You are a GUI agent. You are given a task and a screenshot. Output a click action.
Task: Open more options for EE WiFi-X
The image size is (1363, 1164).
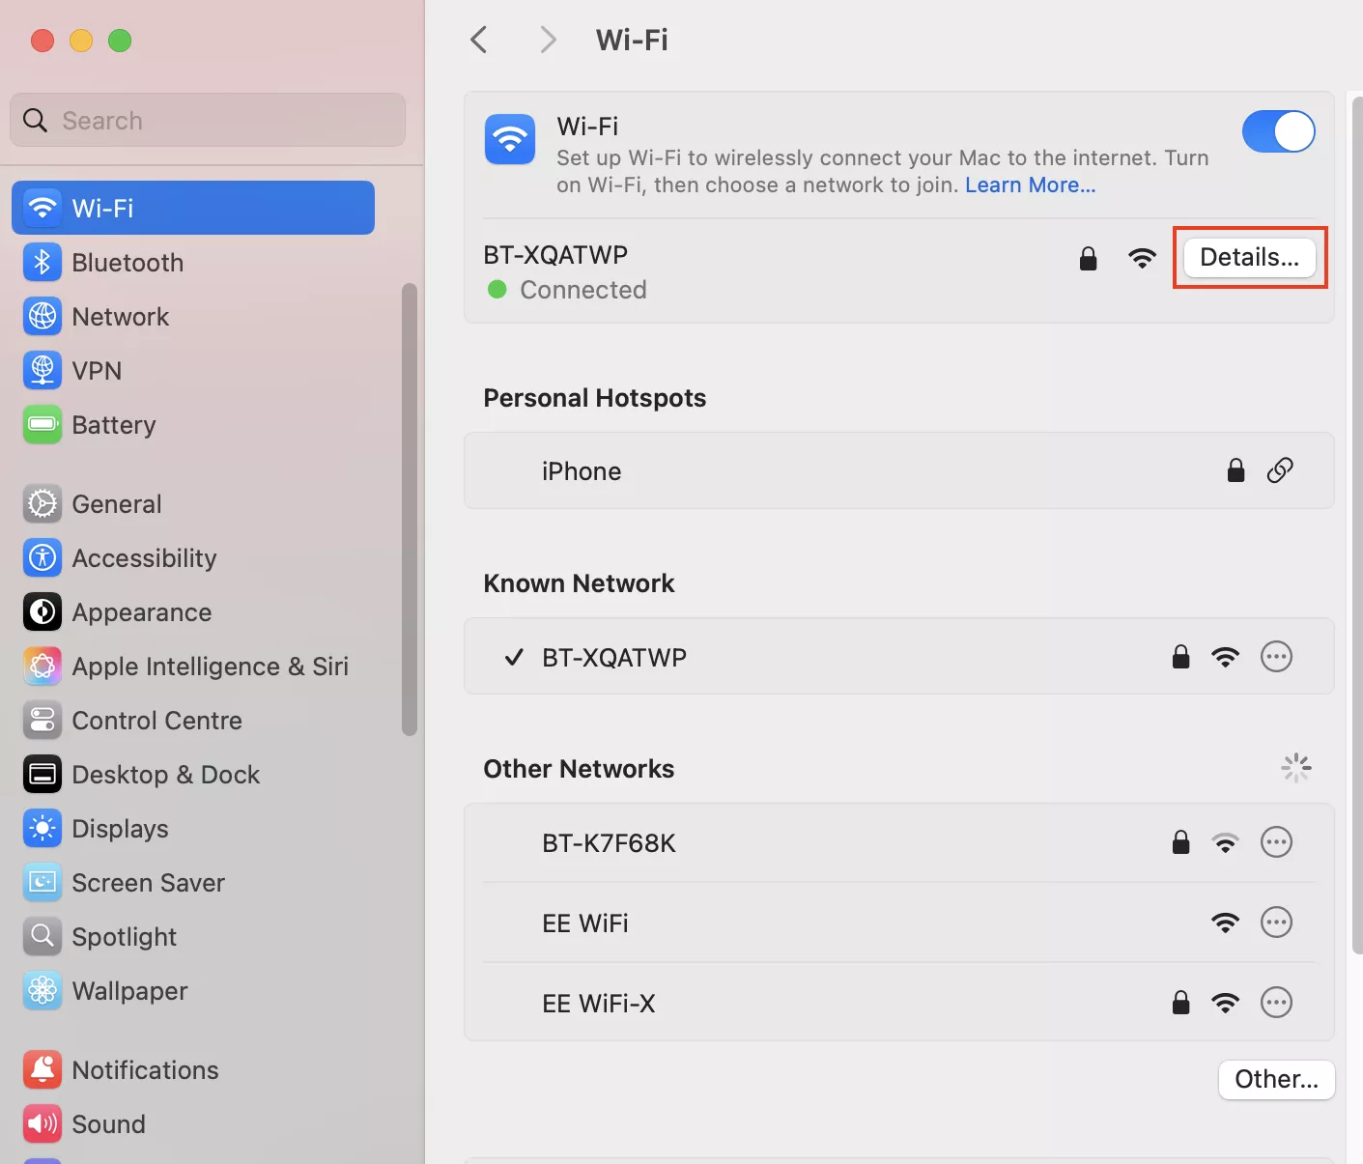pos(1276,1003)
